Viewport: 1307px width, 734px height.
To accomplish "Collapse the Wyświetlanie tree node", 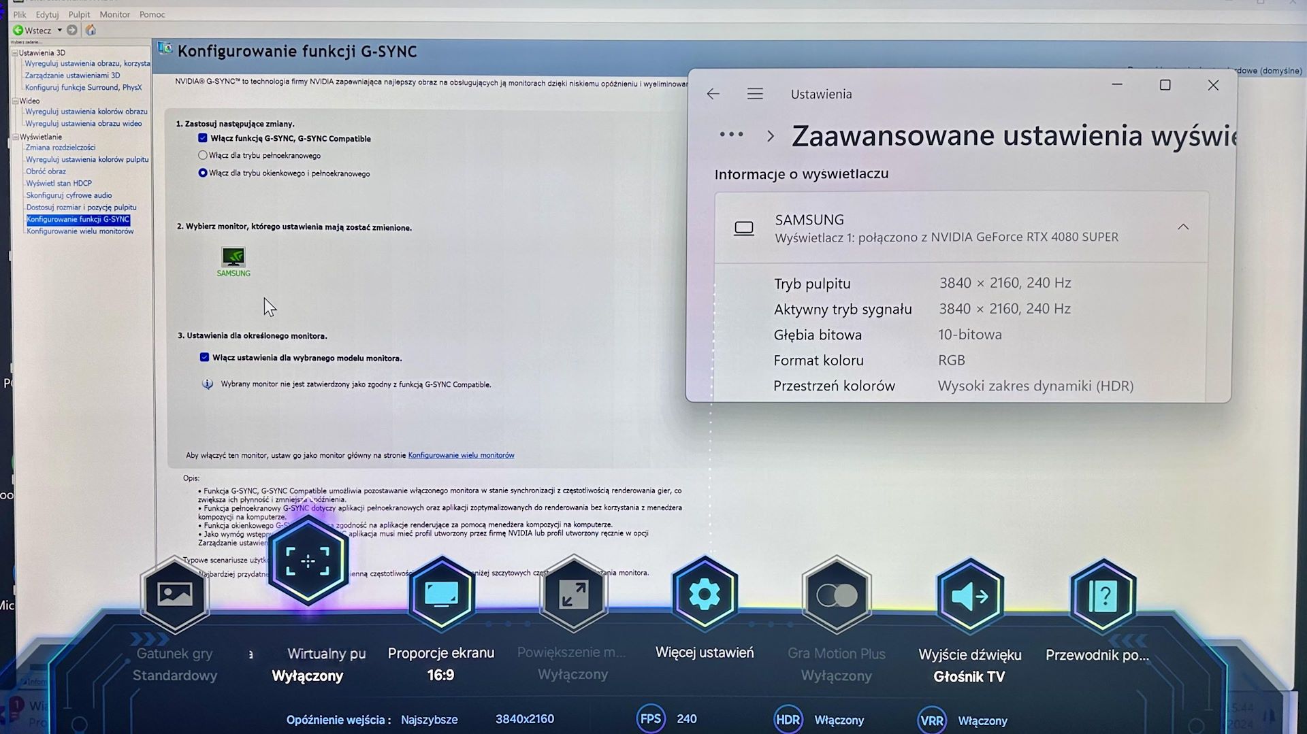I will point(16,137).
